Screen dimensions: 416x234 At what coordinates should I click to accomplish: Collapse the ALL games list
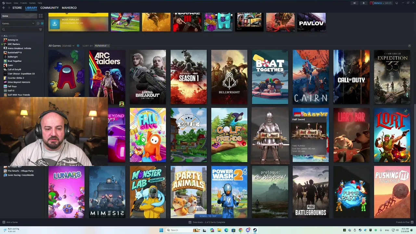pyautogui.click(x=2, y=36)
